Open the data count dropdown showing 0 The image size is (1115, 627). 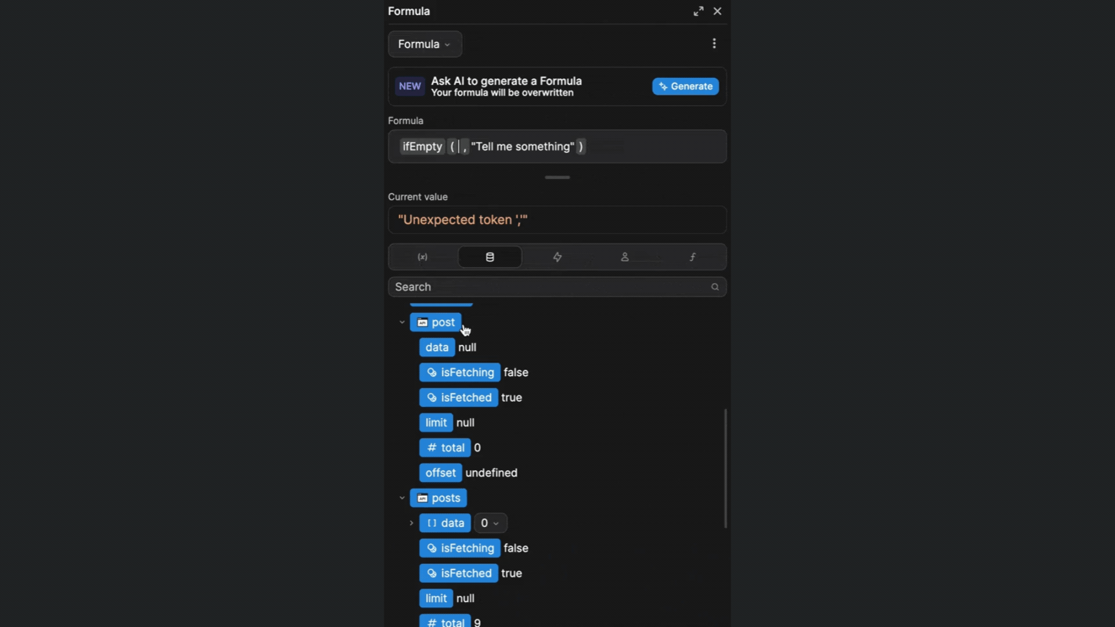tap(490, 522)
